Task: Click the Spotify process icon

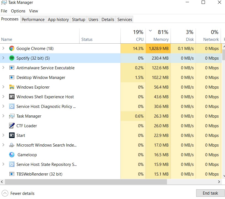Action: [12, 58]
